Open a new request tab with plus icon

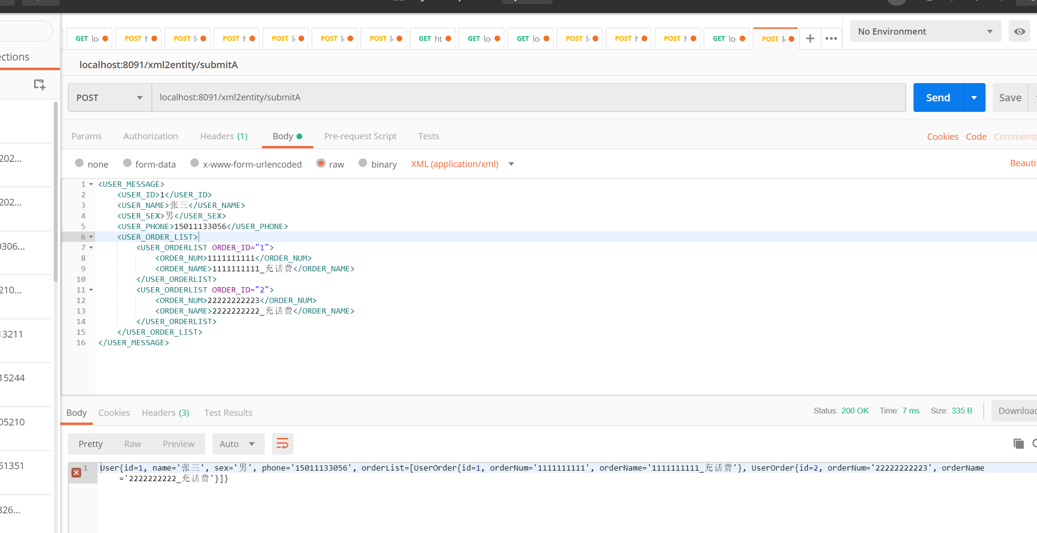coord(810,38)
